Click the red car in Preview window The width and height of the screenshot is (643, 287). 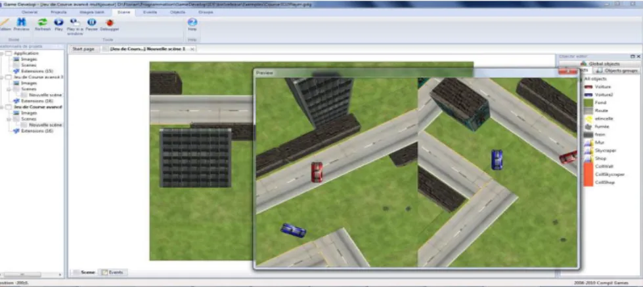click(317, 172)
